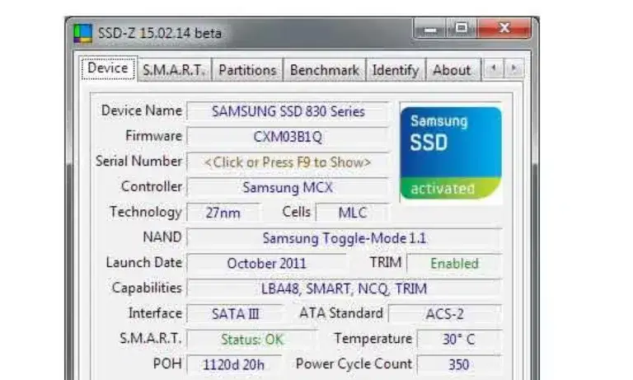
Task: Select the Benchmark tab
Action: [x=324, y=70]
